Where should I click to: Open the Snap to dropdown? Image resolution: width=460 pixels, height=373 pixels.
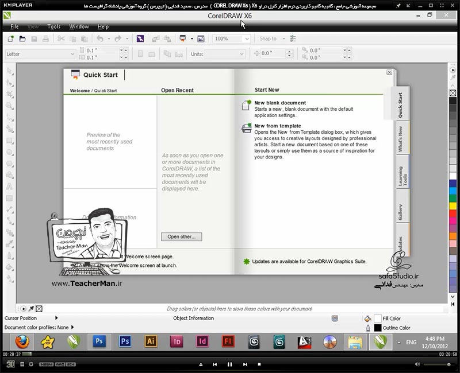(283, 38)
